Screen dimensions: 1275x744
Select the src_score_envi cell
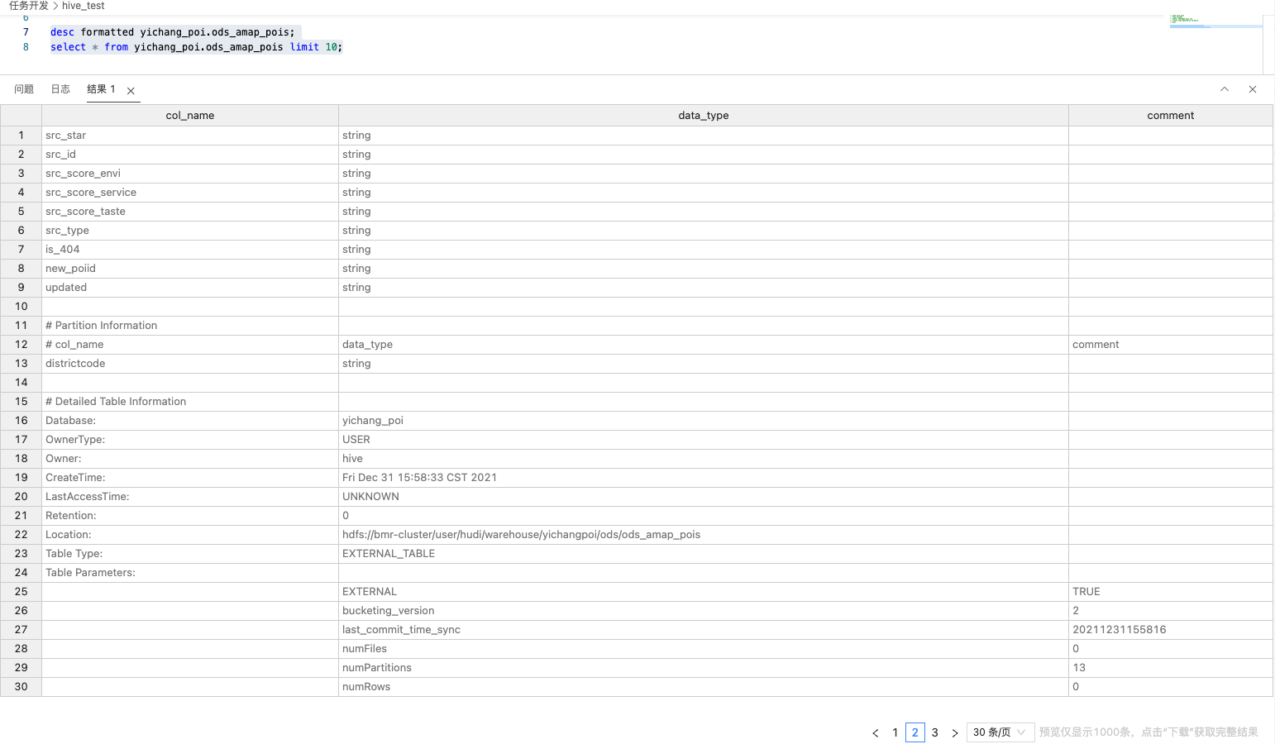coord(190,174)
